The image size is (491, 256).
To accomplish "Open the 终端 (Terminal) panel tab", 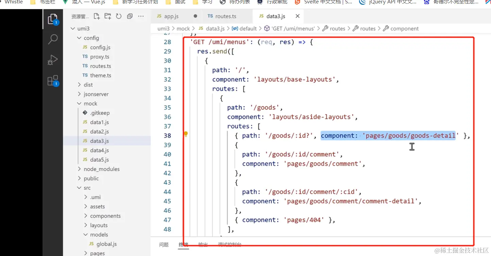I will click(184, 244).
